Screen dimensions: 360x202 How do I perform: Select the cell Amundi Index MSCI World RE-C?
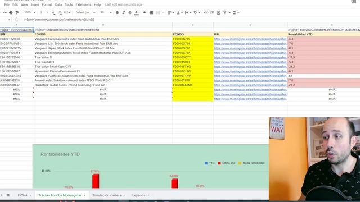[x=103, y=80]
